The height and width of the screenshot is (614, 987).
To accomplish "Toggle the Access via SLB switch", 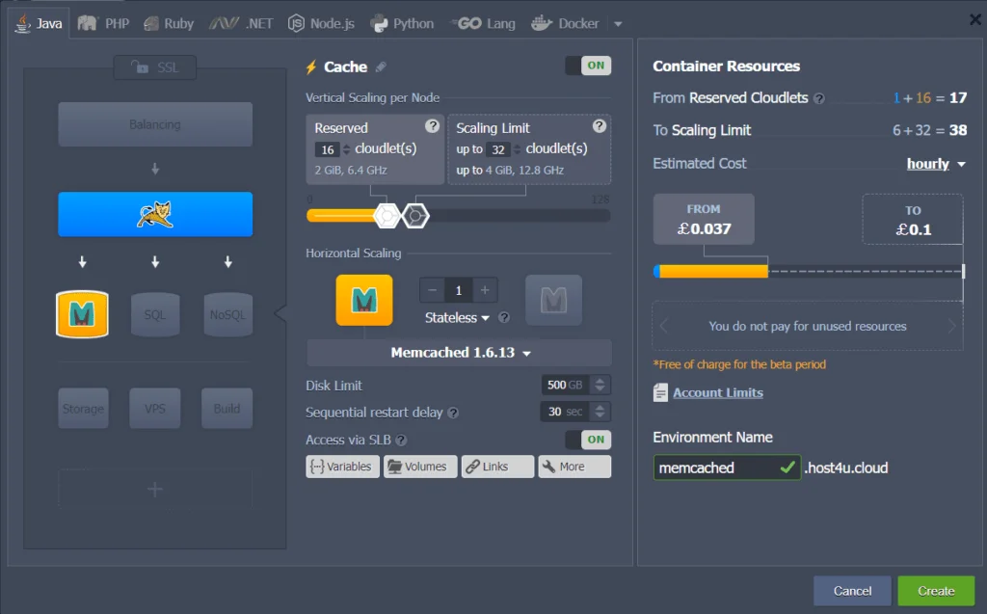I will coord(588,440).
